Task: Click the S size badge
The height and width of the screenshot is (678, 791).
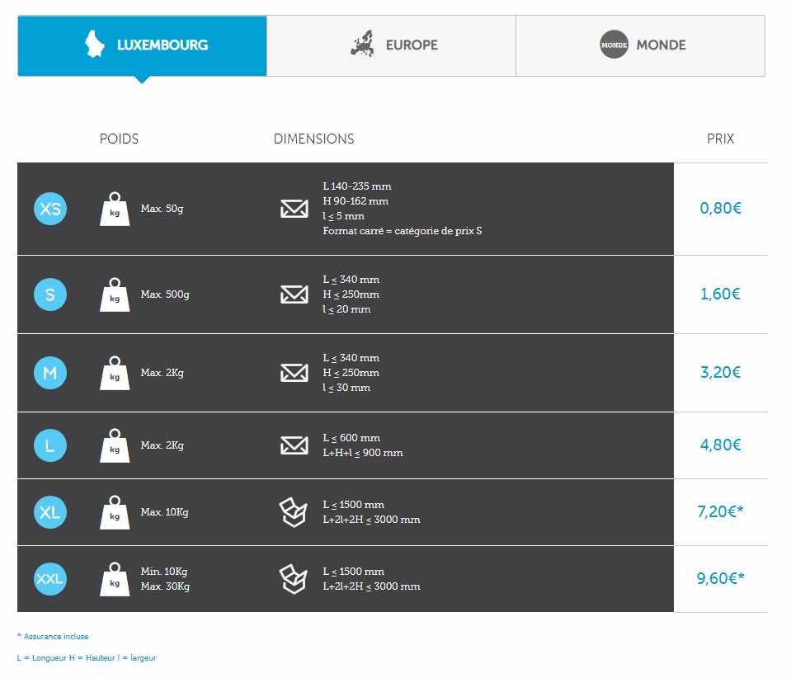Action: 50,294
